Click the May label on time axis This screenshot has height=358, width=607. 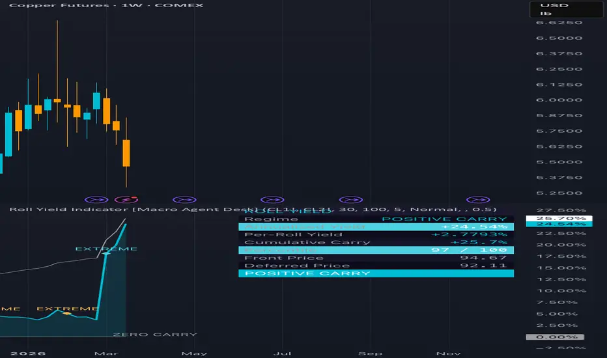194,353
